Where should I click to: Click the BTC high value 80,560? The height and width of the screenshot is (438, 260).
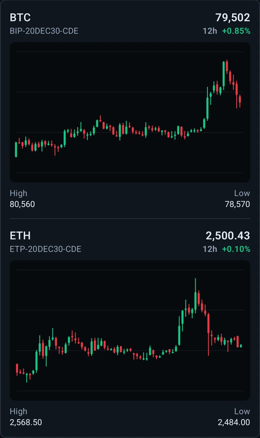[x=22, y=204]
